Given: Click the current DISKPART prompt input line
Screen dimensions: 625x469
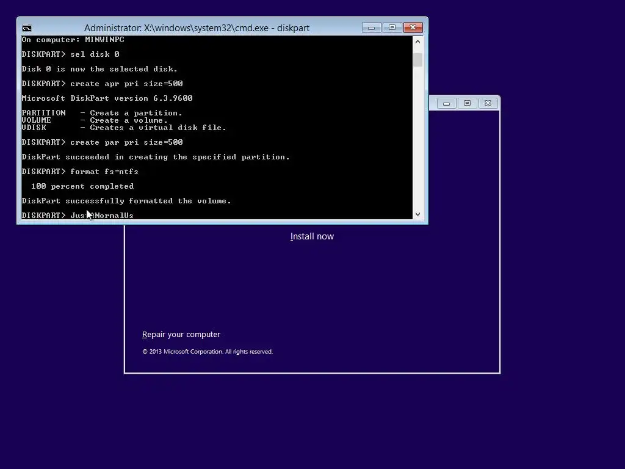Looking at the screenshot, I should 78,216.
